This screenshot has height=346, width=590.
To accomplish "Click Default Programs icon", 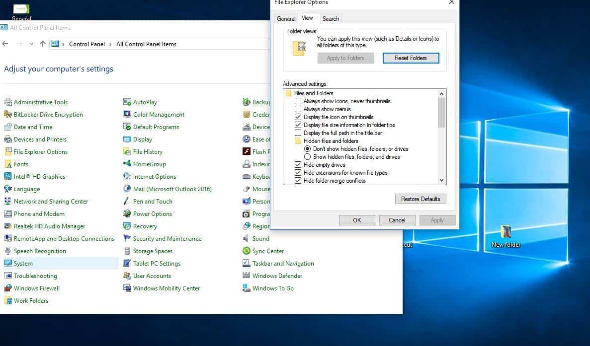I will 127,127.
